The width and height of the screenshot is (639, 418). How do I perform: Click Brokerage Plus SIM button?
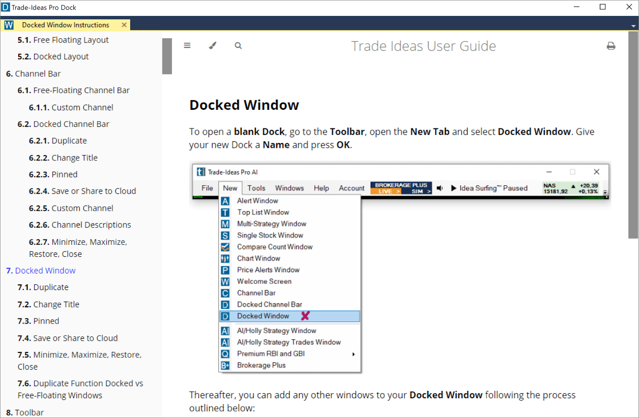417,191
